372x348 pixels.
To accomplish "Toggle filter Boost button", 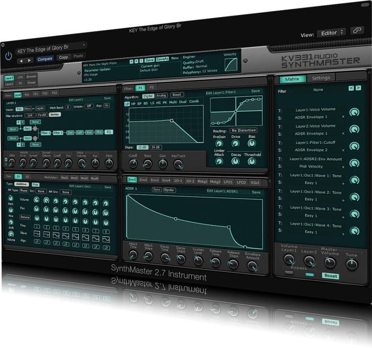I will tap(177, 95).
